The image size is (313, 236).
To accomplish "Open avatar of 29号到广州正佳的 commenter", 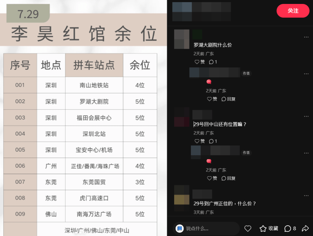I will click(182, 198).
